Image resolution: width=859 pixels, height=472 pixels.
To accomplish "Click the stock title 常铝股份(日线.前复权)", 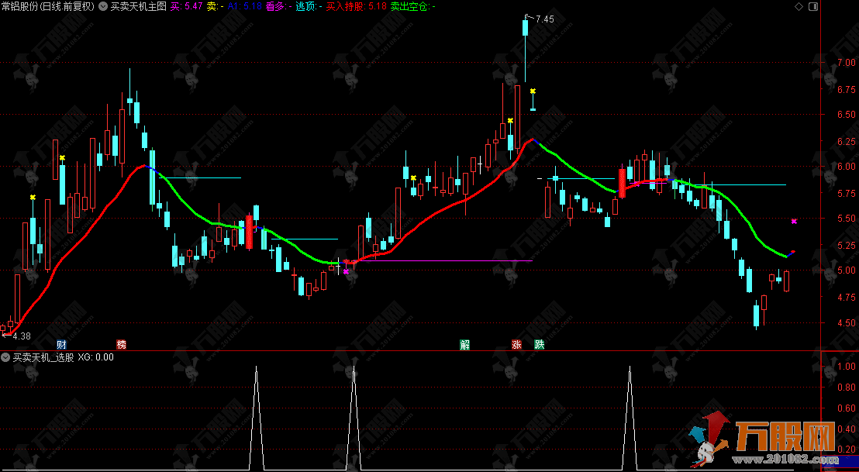I will tap(48, 6).
